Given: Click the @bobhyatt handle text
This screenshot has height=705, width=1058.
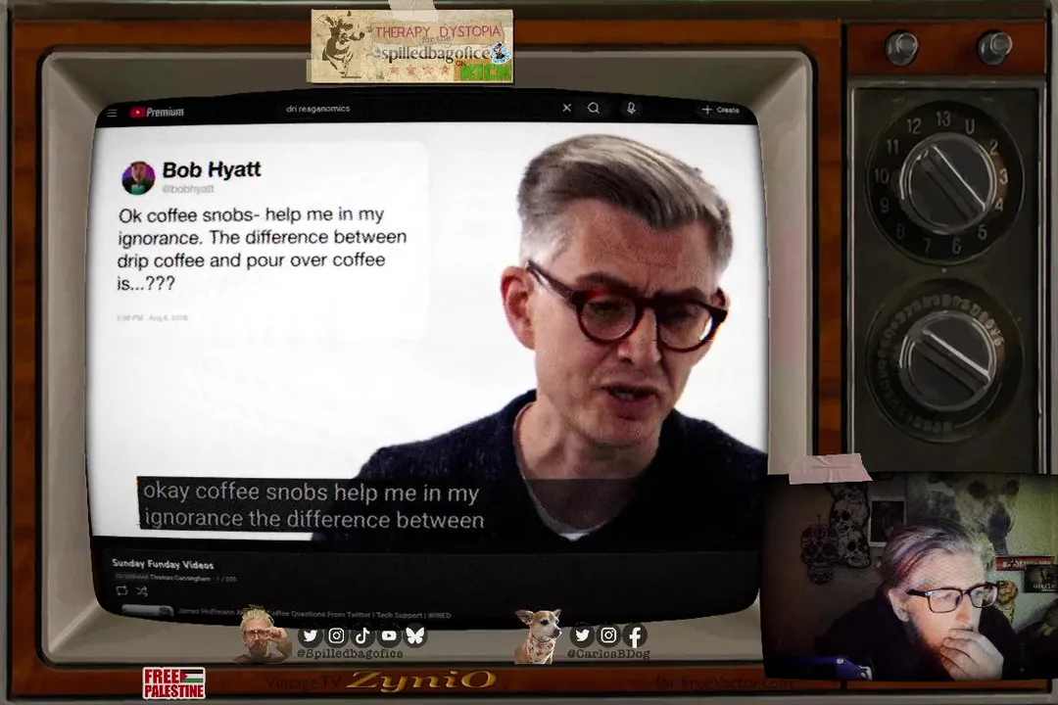Looking at the screenshot, I should (x=188, y=189).
